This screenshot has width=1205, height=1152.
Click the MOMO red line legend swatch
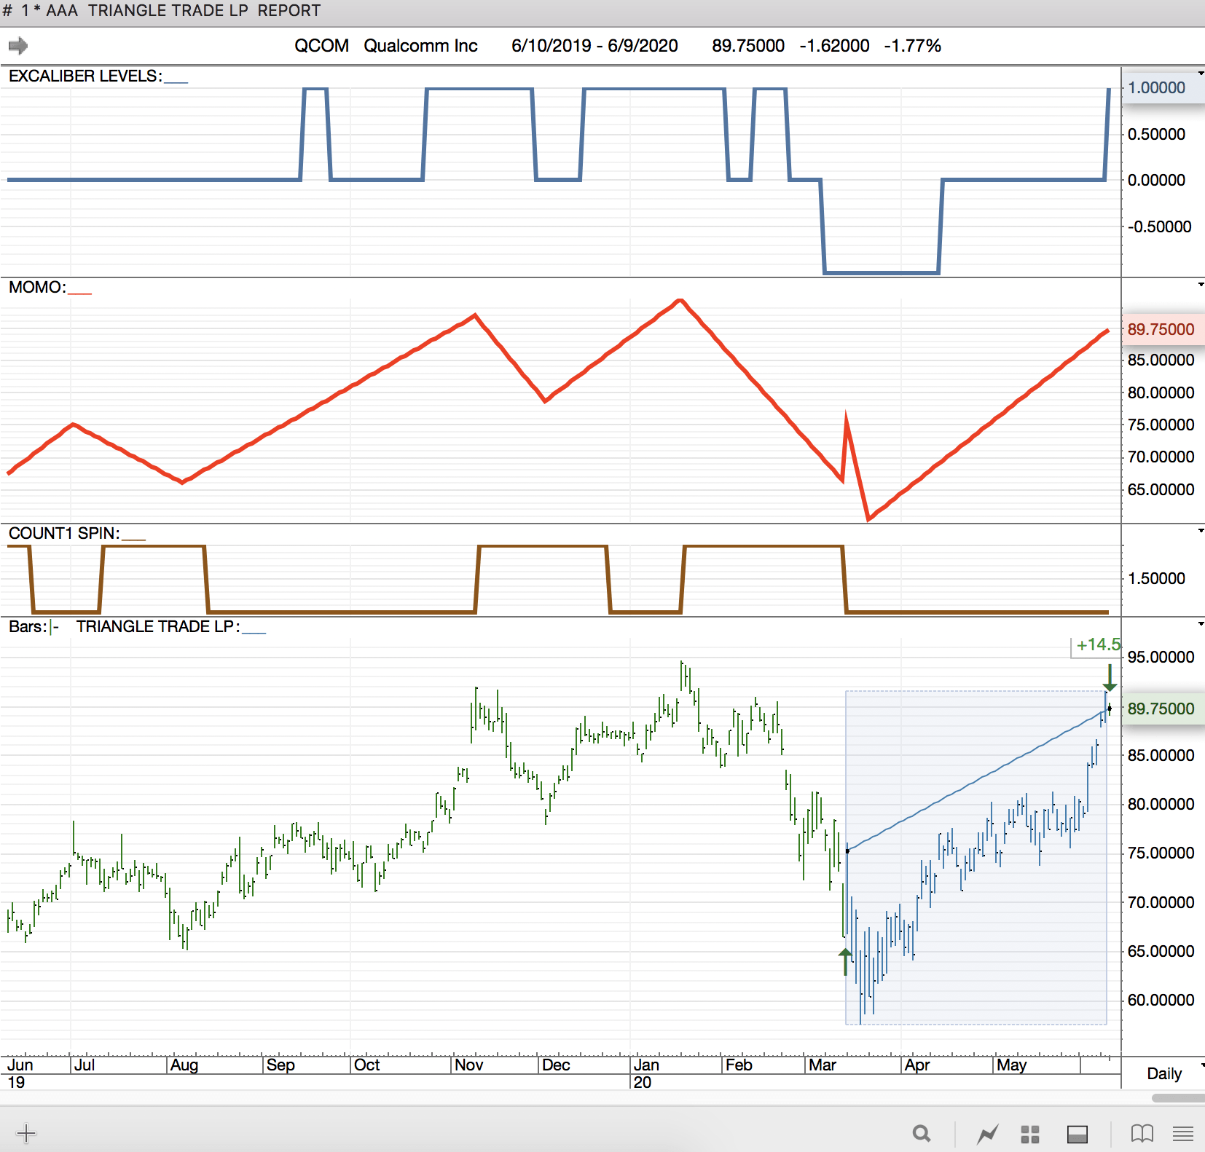pos(79,292)
